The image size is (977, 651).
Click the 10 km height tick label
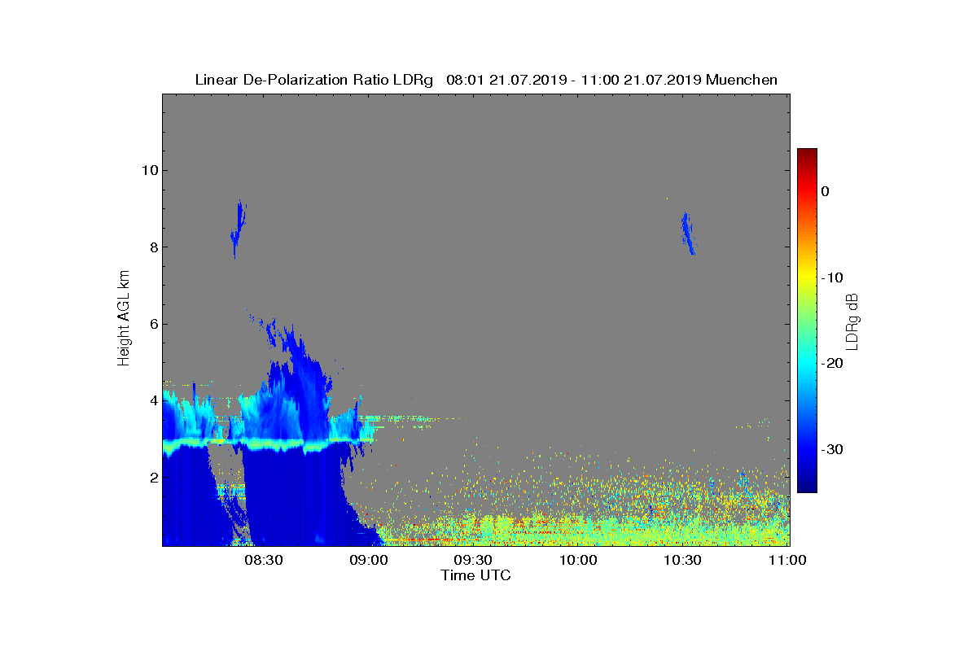click(149, 170)
